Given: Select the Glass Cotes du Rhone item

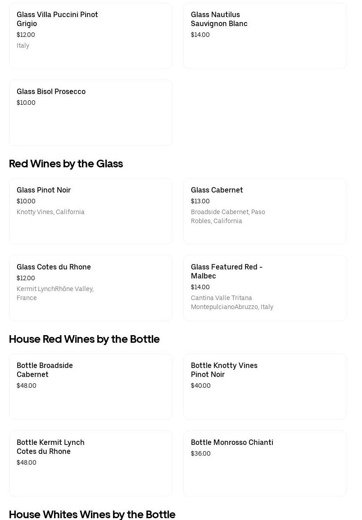Looking at the screenshot, I should tap(90, 288).
